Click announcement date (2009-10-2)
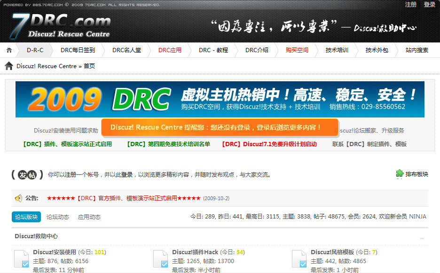Viewport: 440px width, 273px height. 216,198
